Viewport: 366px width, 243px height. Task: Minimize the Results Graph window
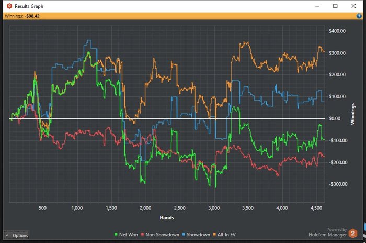(x=317, y=6)
